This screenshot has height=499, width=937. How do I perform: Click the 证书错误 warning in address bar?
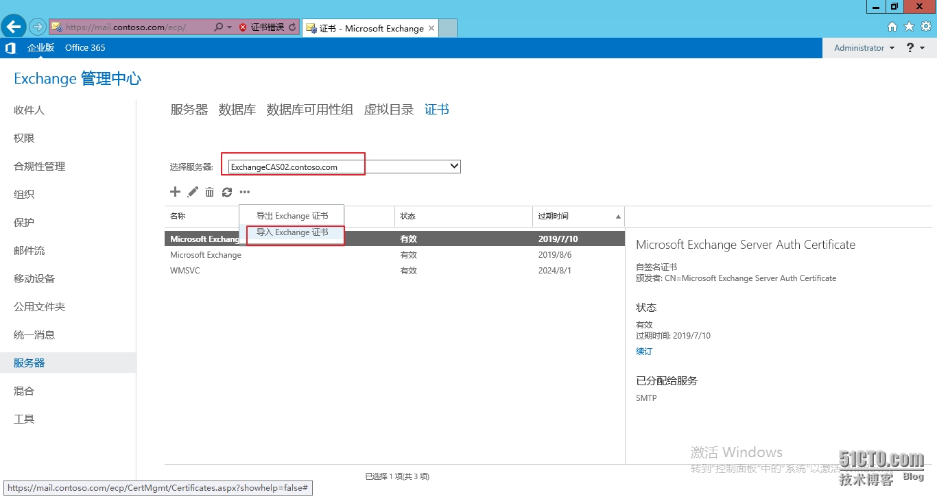pos(268,28)
